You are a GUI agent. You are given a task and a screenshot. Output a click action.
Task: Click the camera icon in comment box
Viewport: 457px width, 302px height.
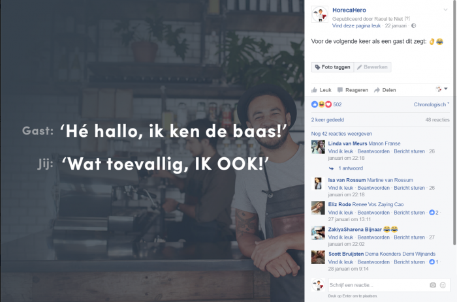tap(433, 285)
